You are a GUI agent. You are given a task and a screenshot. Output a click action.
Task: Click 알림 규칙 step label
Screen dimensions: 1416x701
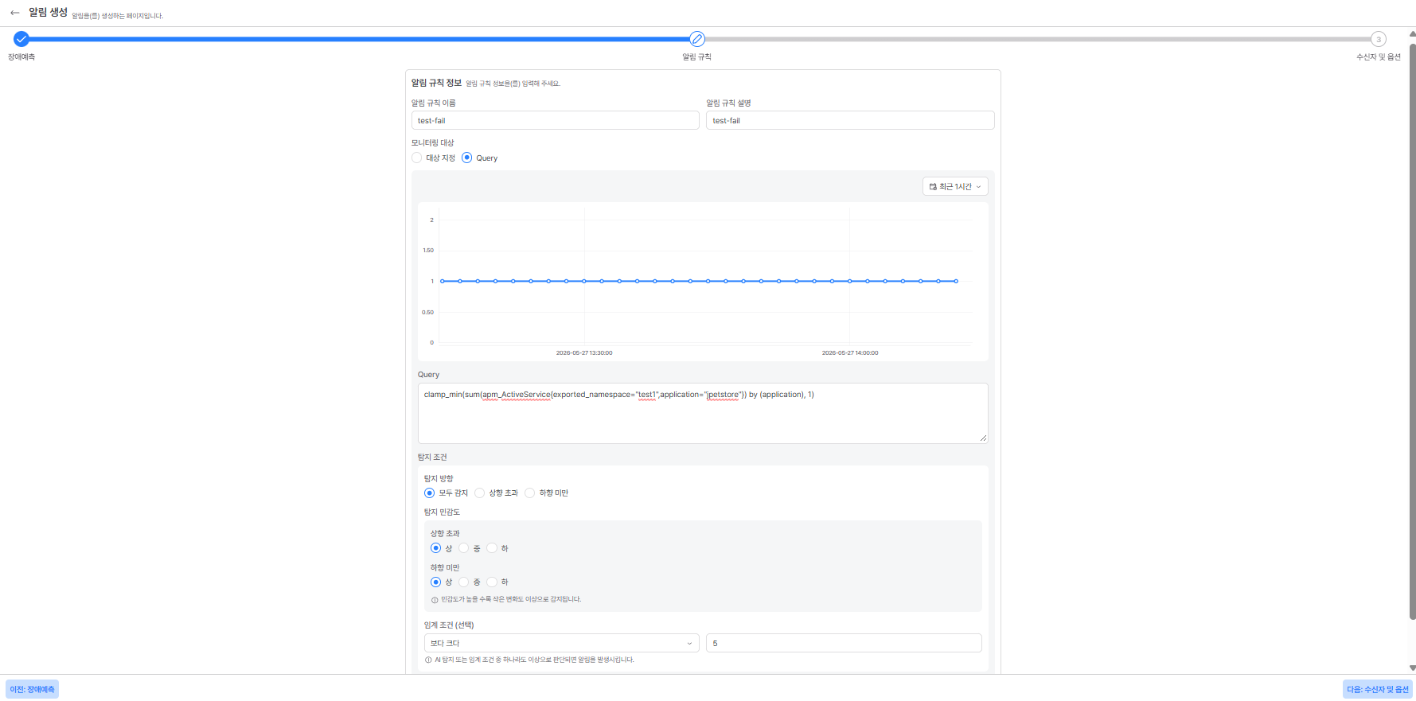(697, 57)
